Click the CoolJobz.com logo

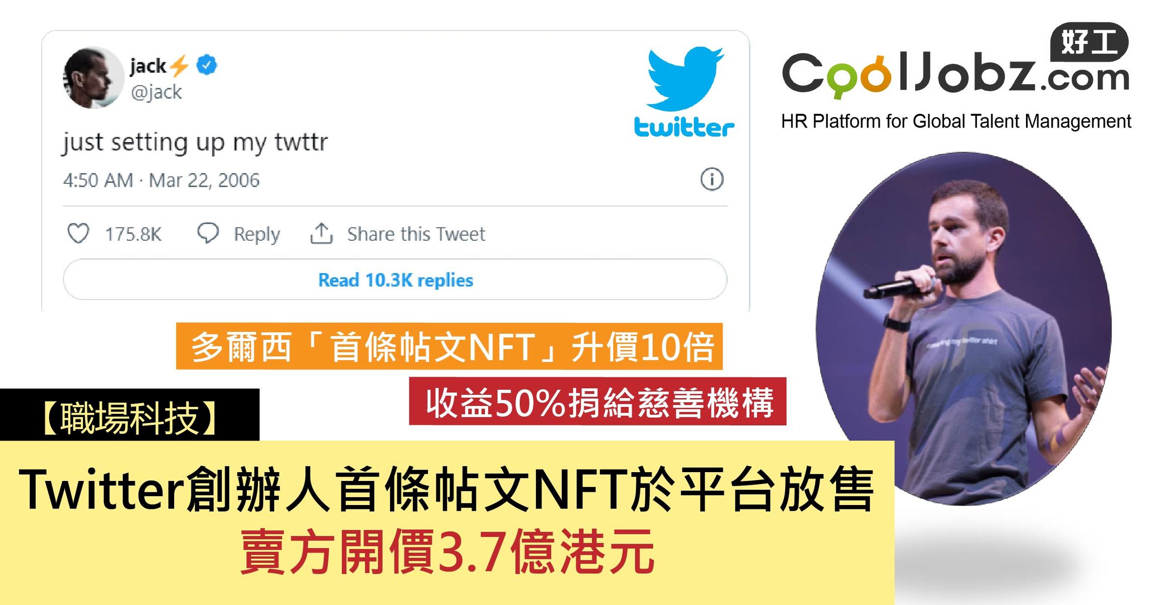point(956,74)
